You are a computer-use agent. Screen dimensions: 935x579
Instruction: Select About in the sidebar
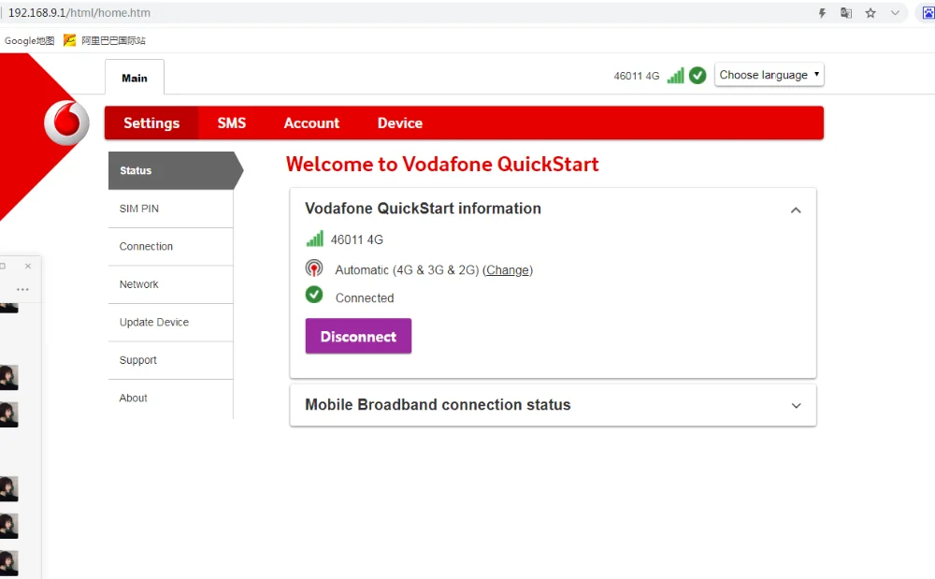coord(170,398)
